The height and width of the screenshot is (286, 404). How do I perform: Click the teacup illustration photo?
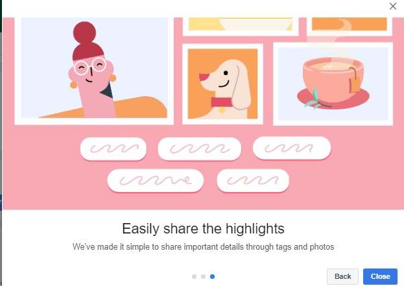(333, 84)
